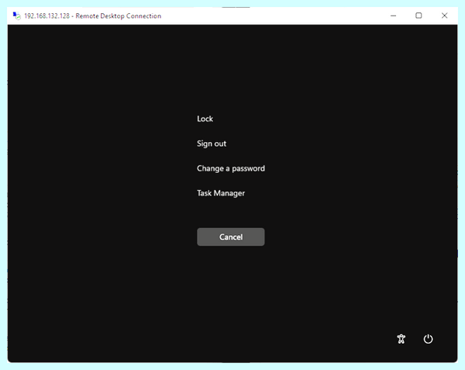Minimize the Remote Desktop Connection window
Viewport: 465px width, 370px height.
[x=393, y=16]
